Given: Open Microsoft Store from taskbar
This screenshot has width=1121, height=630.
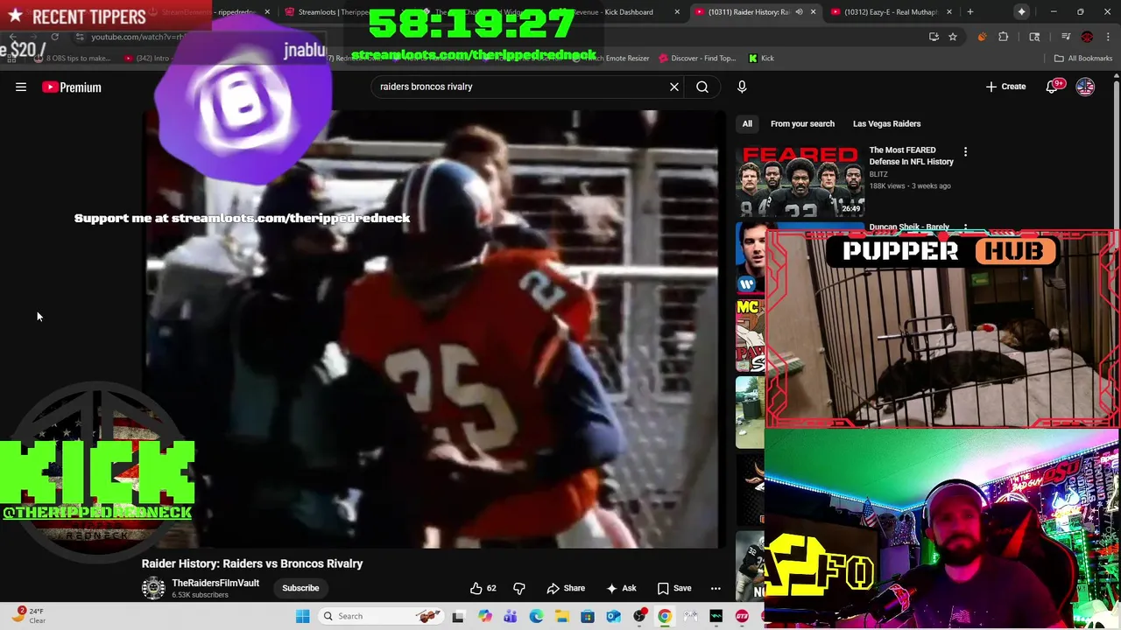Looking at the screenshot, I should point(588,616).
